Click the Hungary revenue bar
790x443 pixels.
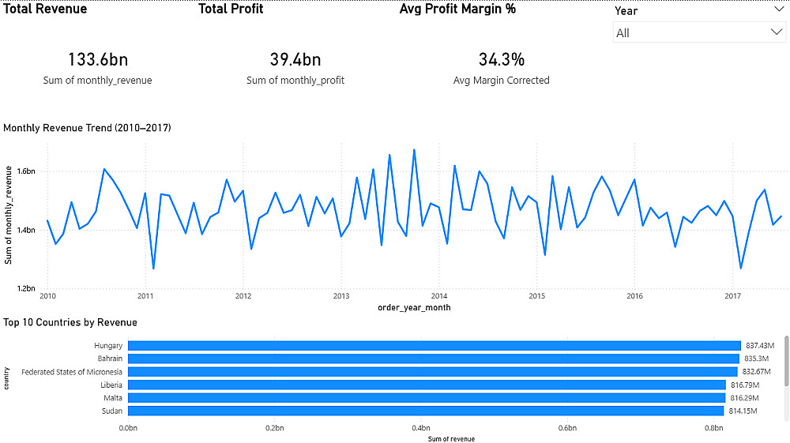click(x=434, y=346)
